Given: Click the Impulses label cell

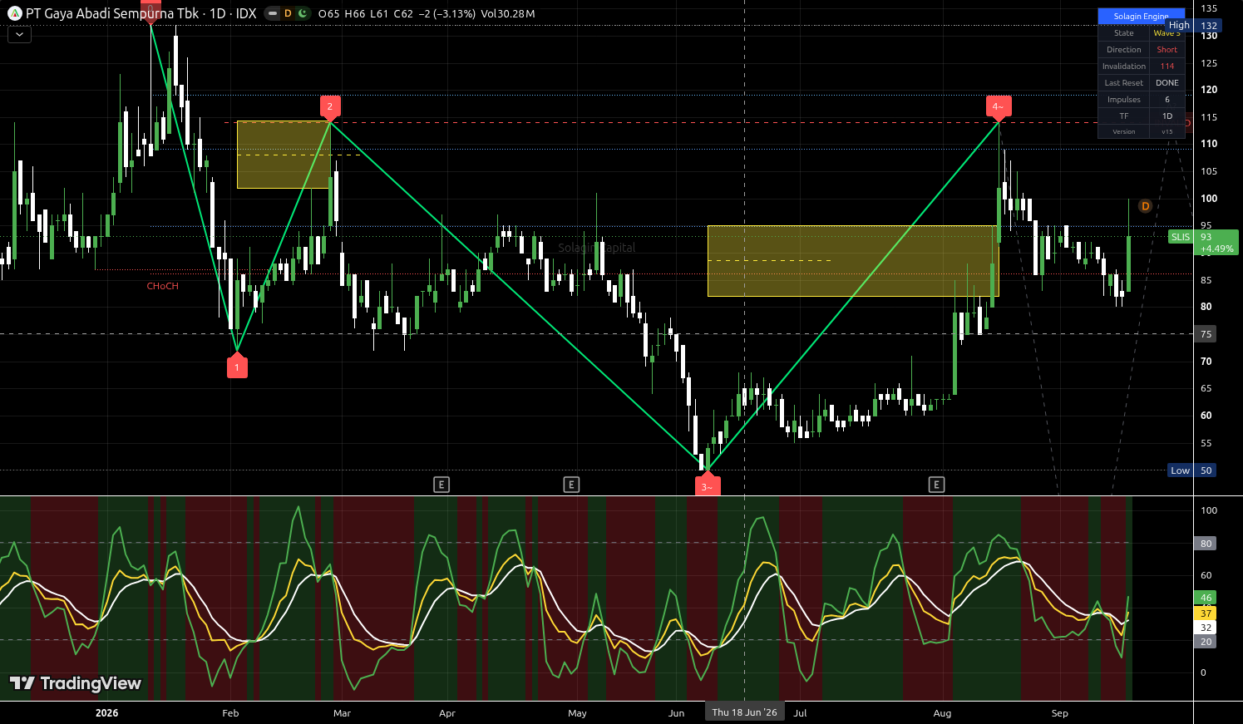Looking at the screenshot, I should [1123, 100].
